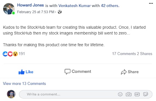Click the Share button
Screen dimensions: 156x101
(x=130, y=72)
